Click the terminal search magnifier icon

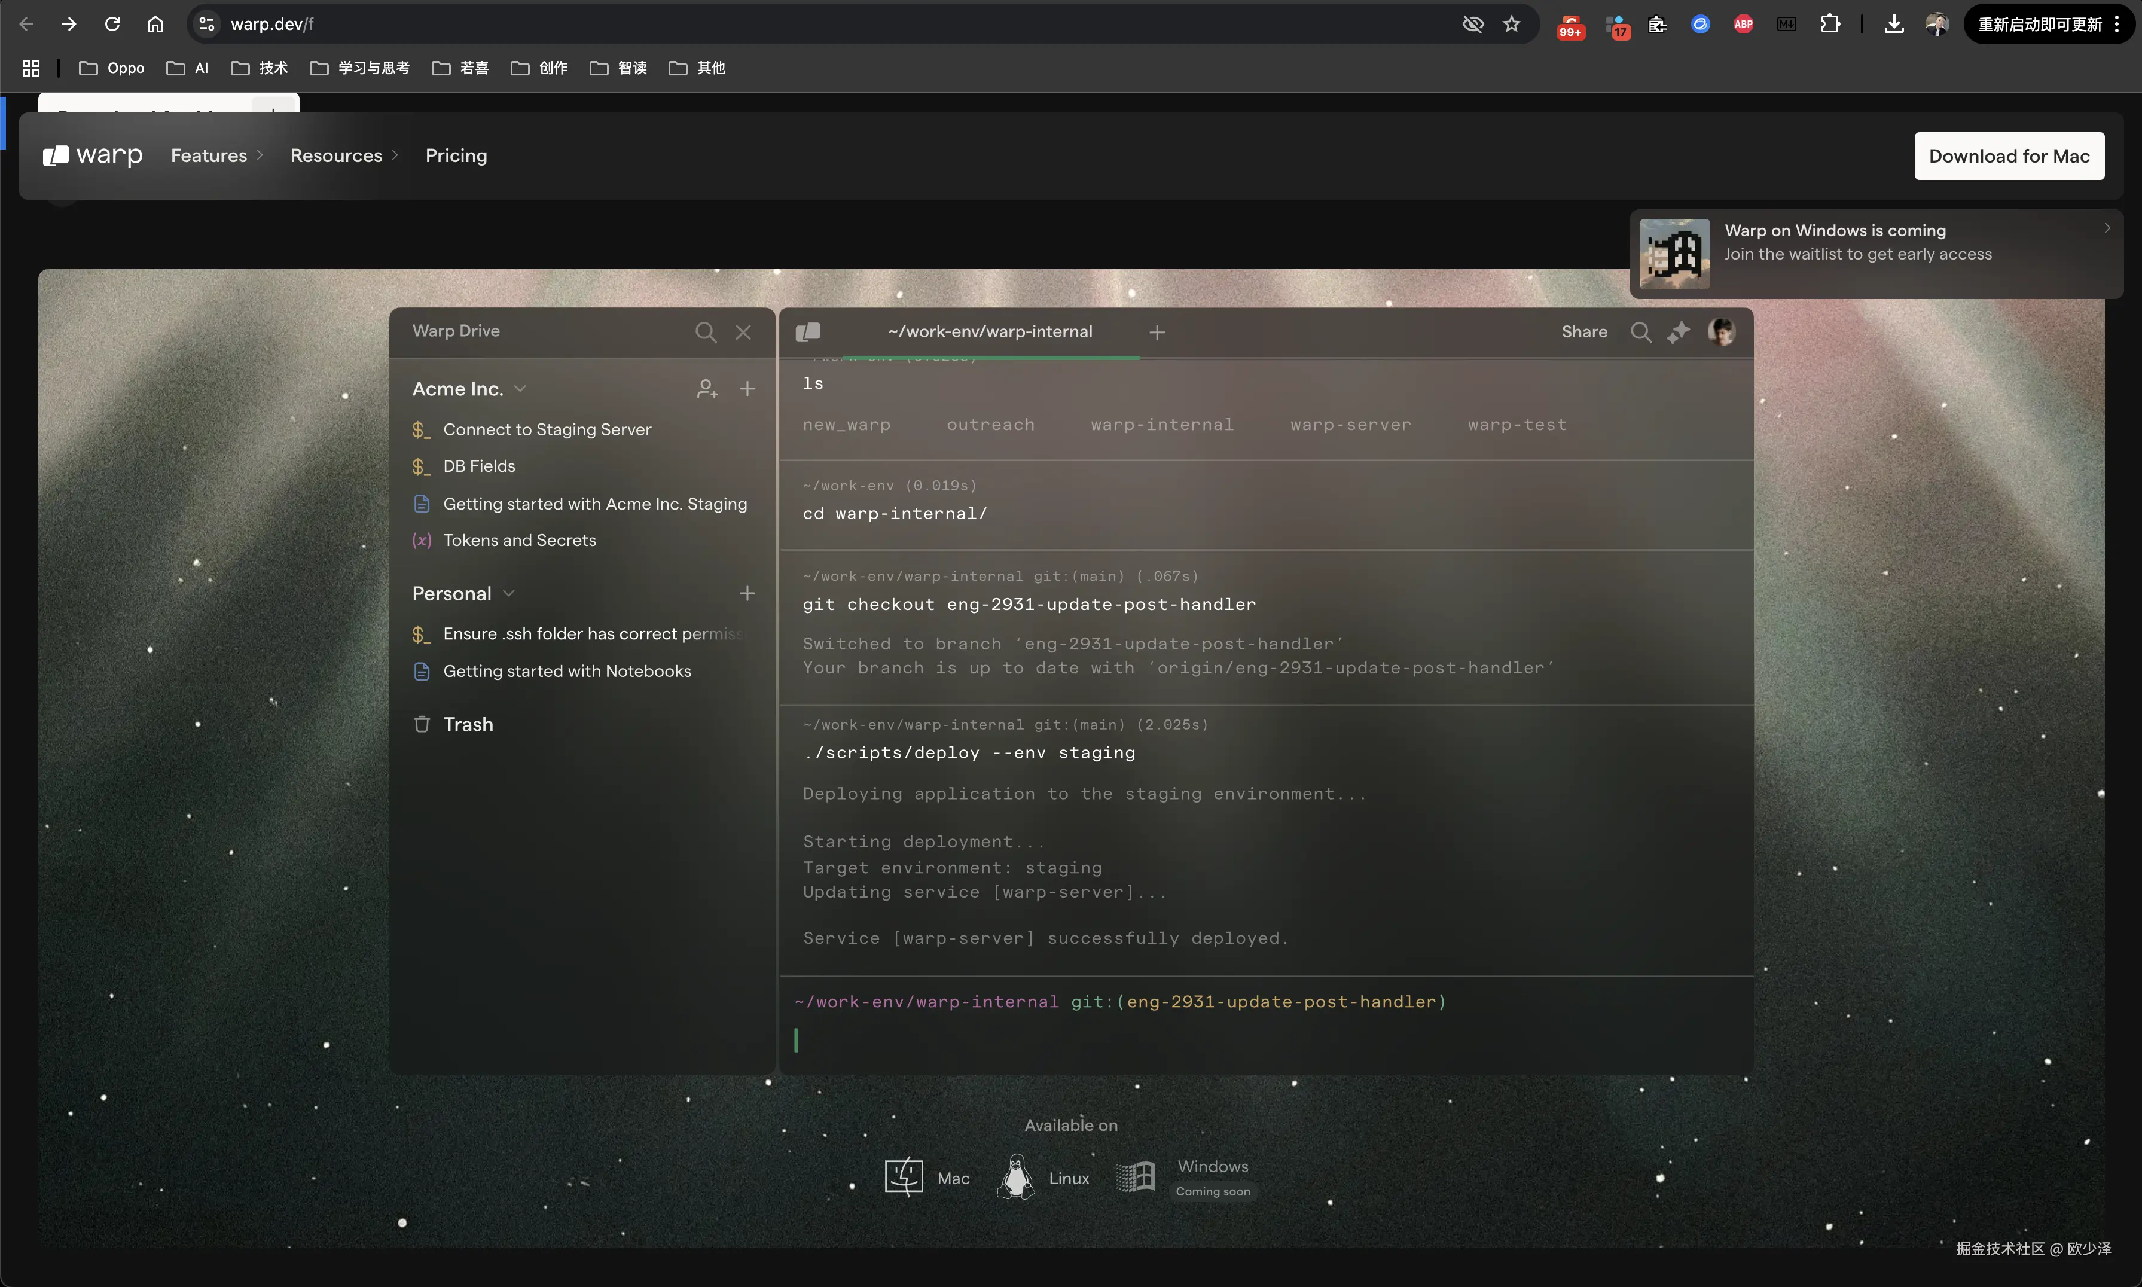(x=1641, y=332)
